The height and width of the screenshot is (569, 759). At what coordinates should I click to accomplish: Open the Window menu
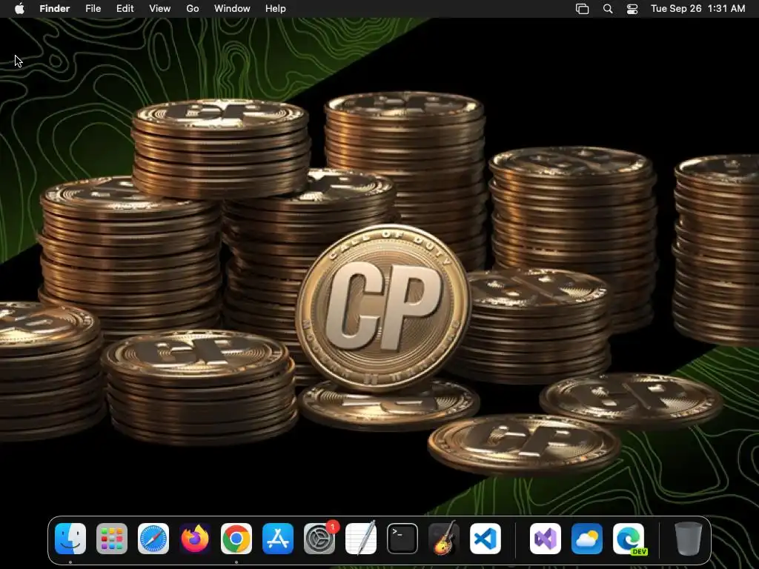point(232,9)
